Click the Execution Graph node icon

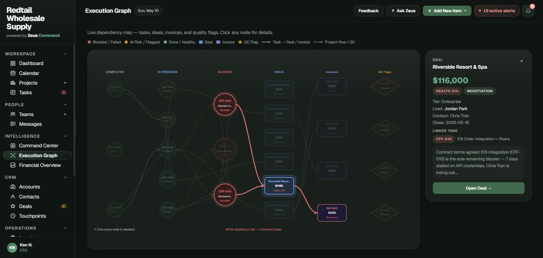click(13, 156)
